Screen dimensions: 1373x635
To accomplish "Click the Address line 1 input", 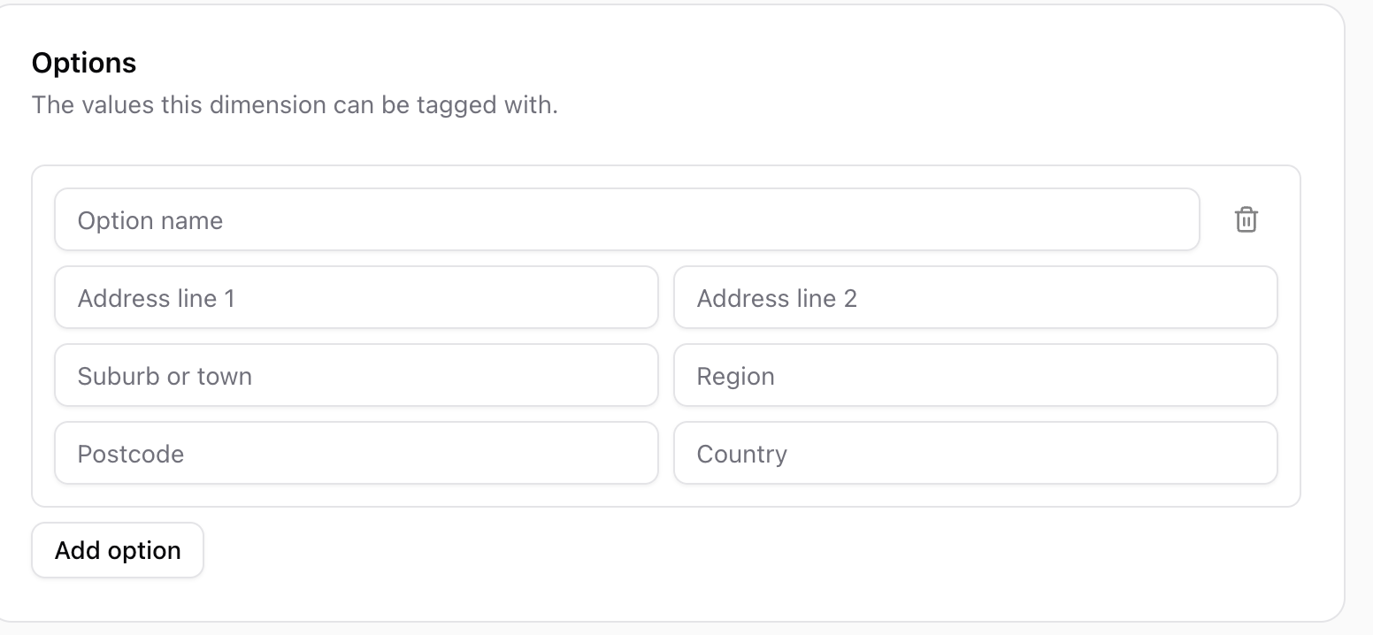I will tap(357, 297).
